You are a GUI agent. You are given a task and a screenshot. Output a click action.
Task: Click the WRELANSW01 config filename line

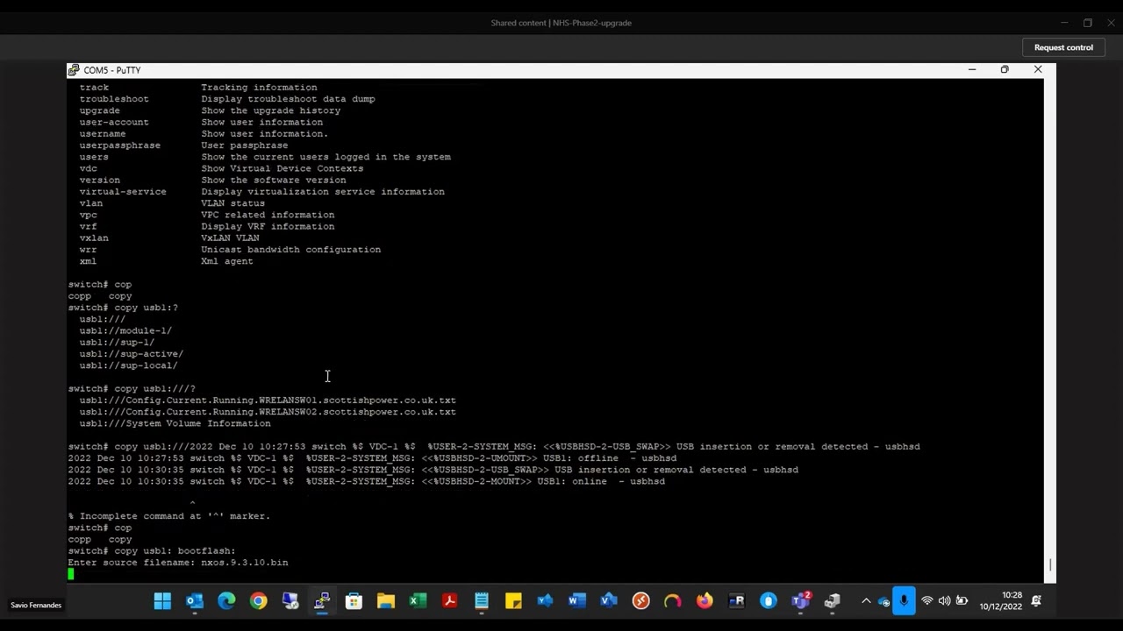pyautogui.click(x=268, y=401)
